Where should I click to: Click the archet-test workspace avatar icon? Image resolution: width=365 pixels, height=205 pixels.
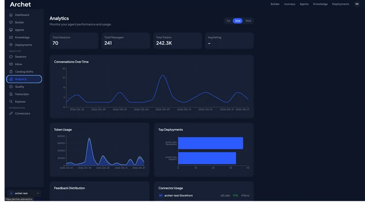11,193
